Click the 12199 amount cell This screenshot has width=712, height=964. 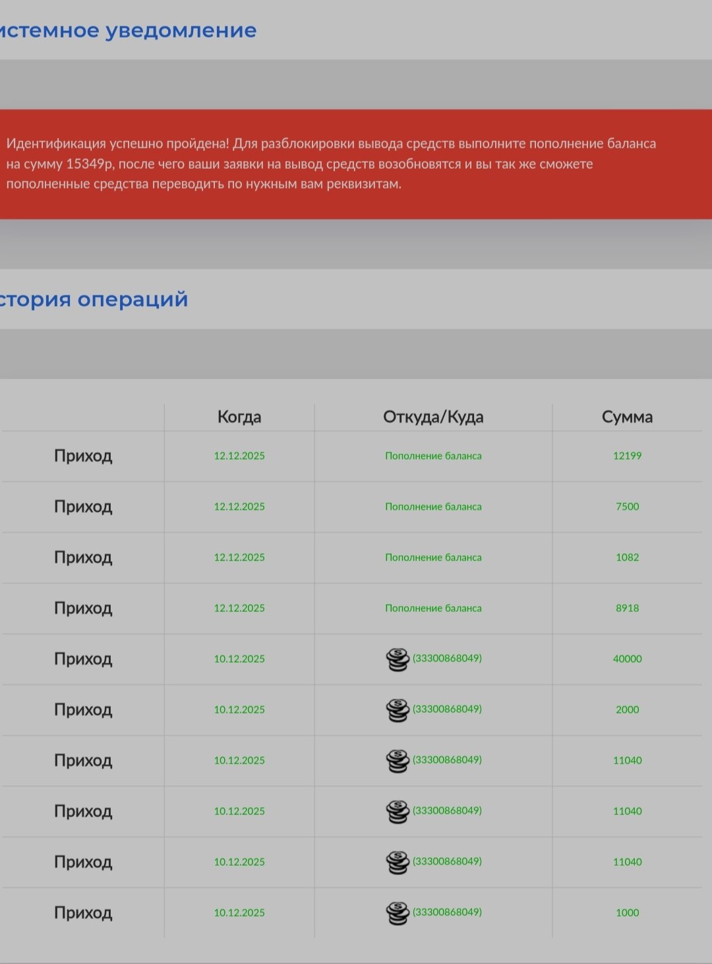627,456
